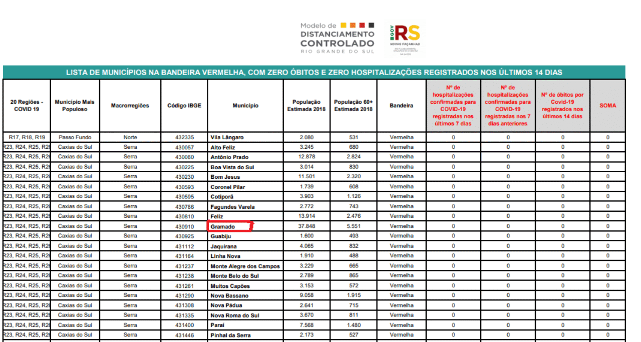Click the table title banner
The width and height of the screenshot is (641, 342).
pos(314,73)
